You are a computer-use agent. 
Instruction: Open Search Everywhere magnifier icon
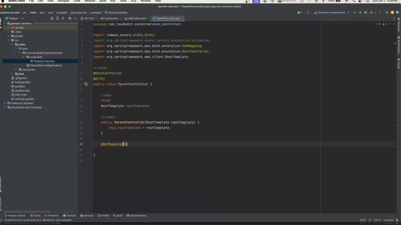tap(387, 12)
